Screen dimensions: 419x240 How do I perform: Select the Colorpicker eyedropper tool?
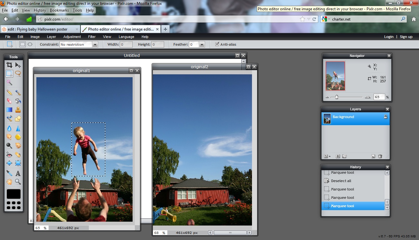[9, 173]
